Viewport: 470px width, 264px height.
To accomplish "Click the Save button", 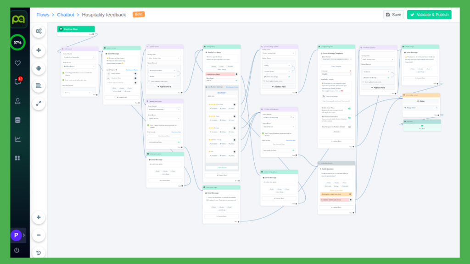I will [x=393, y=15].
